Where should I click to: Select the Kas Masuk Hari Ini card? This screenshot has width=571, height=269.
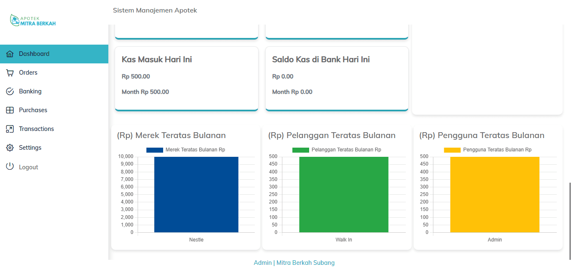point(186,78)
